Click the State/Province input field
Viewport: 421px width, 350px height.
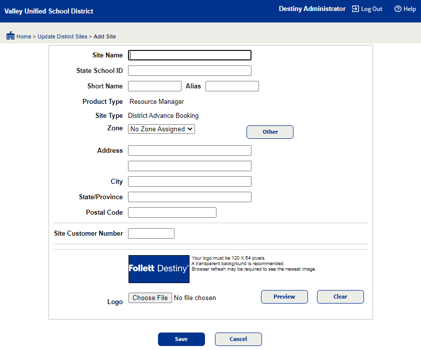pyautogui.click(x=189, y=197)
